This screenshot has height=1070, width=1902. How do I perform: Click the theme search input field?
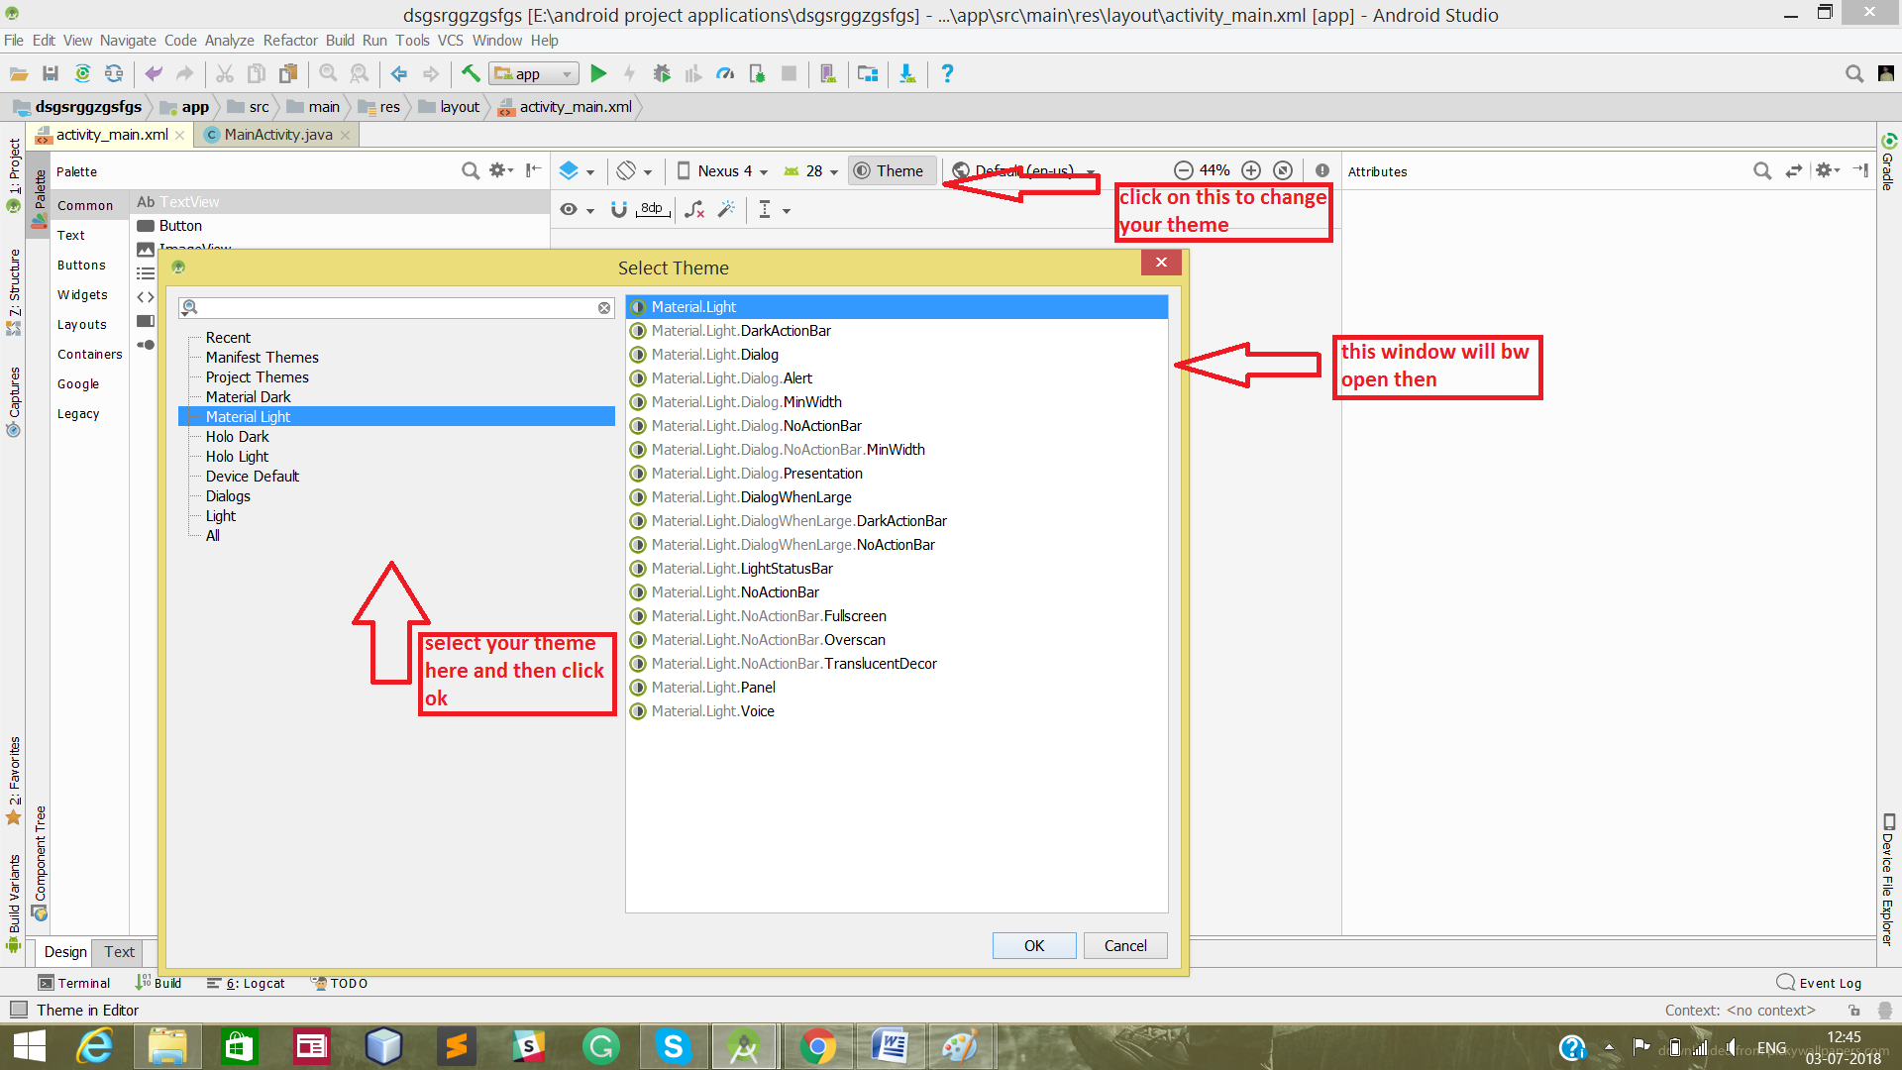396,308
